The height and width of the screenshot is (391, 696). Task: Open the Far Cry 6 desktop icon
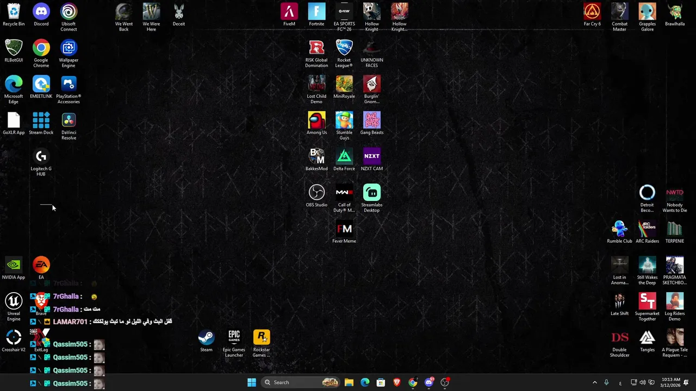pos(592,15)
